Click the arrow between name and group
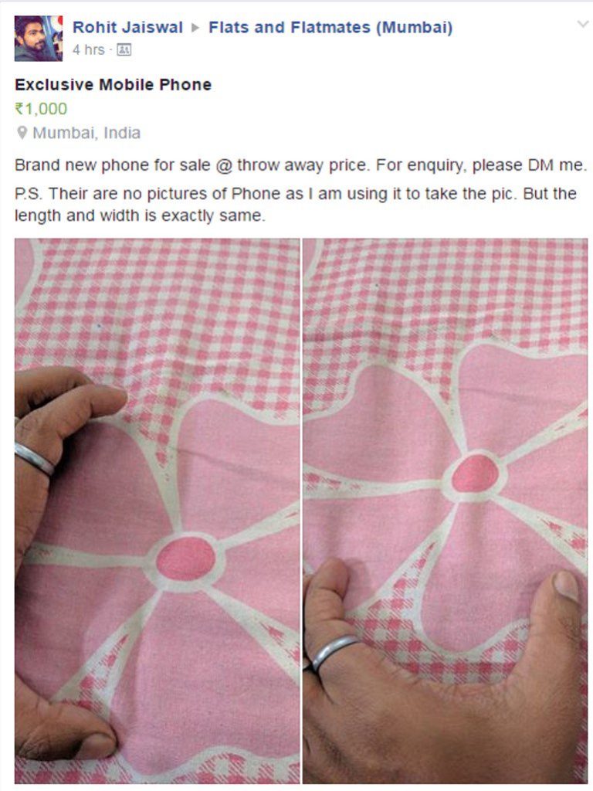The image size is (593, 791). pyautogui.click(x=195, y=28)
